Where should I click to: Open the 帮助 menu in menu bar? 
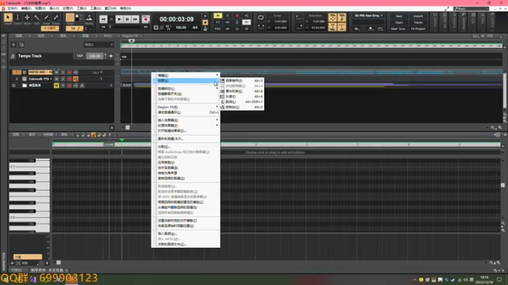point(126,8)
